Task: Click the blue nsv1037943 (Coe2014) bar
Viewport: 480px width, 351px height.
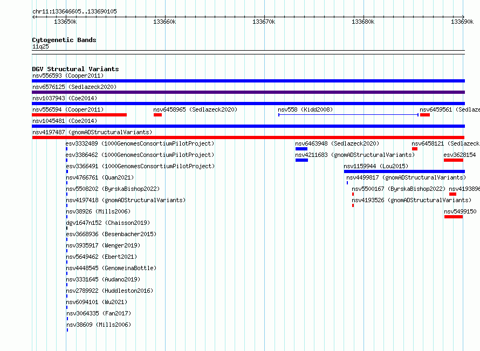Action: pos(248,104)
